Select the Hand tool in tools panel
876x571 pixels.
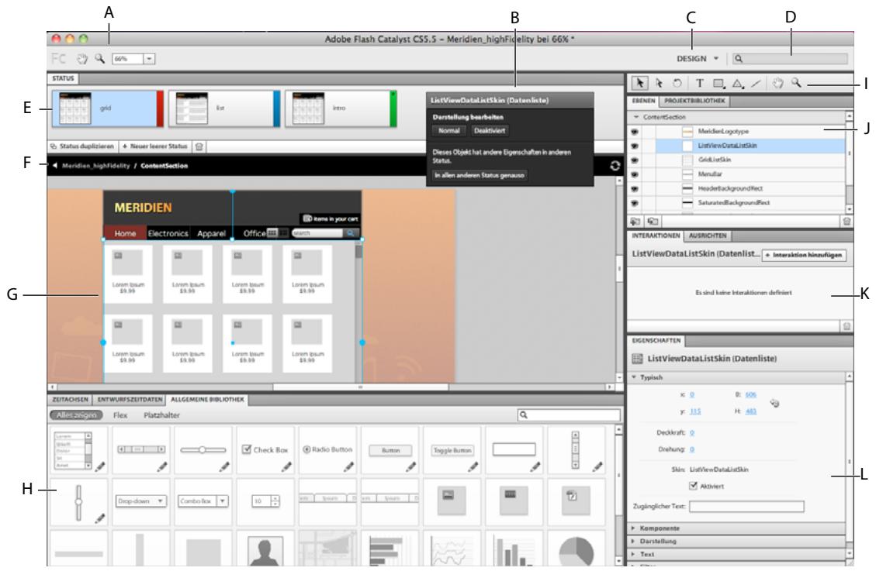[x=777, y=83]
